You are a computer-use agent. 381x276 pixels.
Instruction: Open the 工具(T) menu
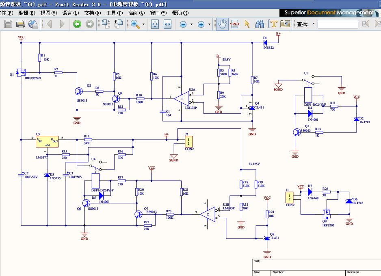coord(115,13)
